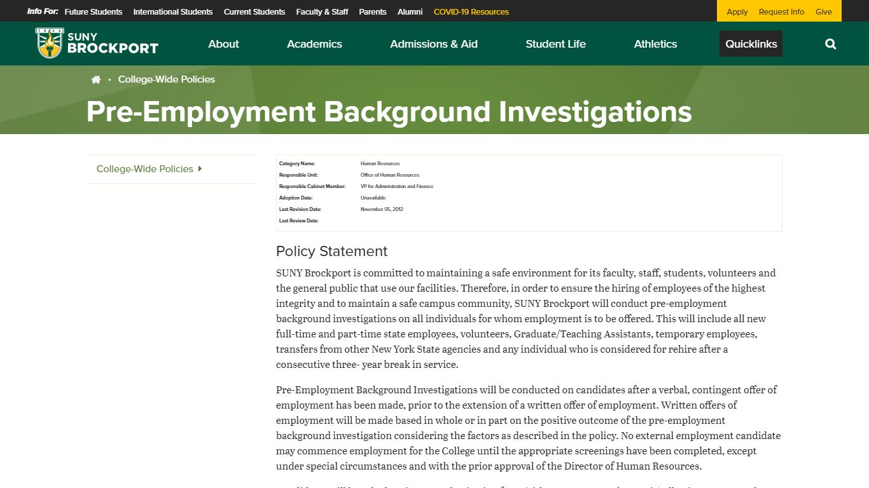Select the 'Last Review Date:' label
The height and width of the screenshot is (488, 869).
[x=298, y=220]
